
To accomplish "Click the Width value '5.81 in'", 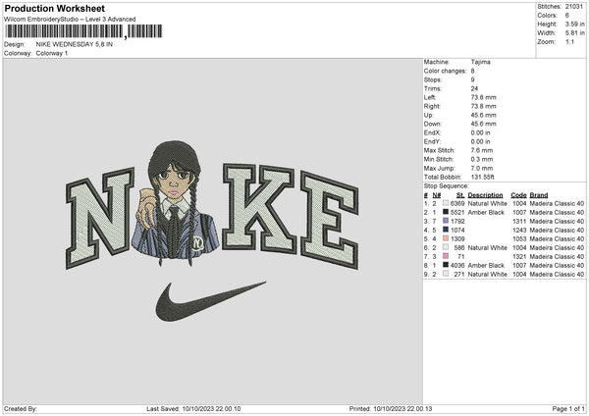I will tap(574, 33).
